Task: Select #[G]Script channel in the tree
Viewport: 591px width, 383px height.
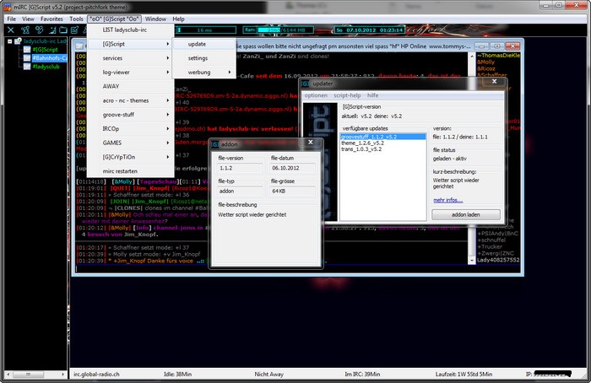Action: (45, 49)
